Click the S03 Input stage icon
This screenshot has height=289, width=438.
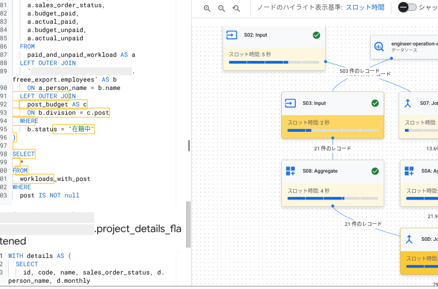[x=291, y=103]
